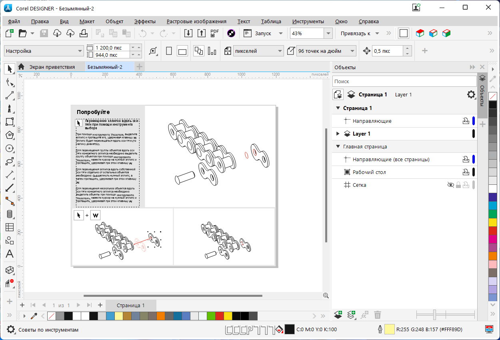Expand the Layer 1 tree item
The image size is (500, 340).
pyautogui.click(x=338, y=134)
